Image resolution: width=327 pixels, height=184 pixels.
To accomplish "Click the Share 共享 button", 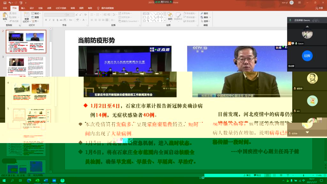I will [x=319, y=8].
